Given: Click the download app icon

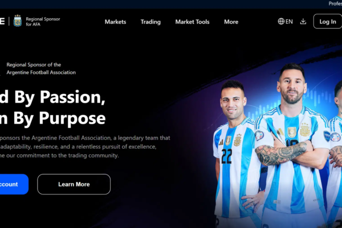Looking at the screenshot, I should click(303, 22).
